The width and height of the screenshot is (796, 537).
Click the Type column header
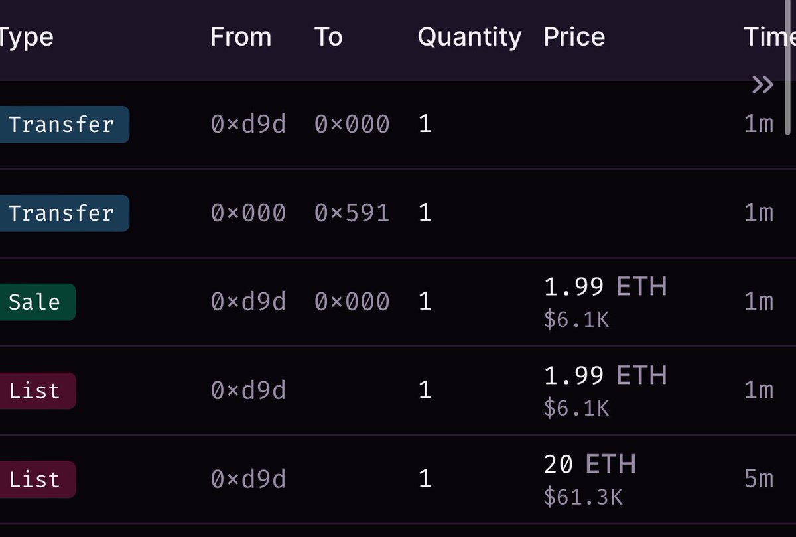[25, 38]
